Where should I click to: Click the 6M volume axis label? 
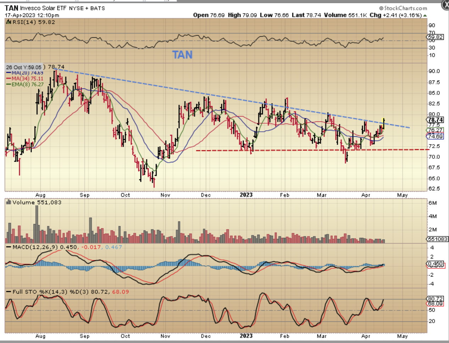pyautogui.click(x=433, y=203)
